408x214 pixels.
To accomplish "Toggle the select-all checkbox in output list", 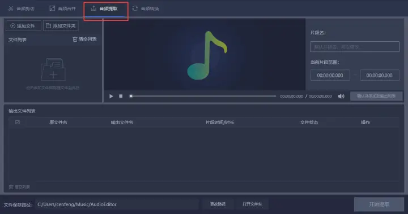I will tap(18, 122).
